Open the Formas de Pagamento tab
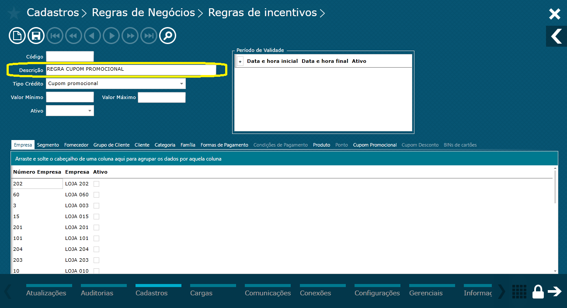Screen dimensions: 567x308 224,144
